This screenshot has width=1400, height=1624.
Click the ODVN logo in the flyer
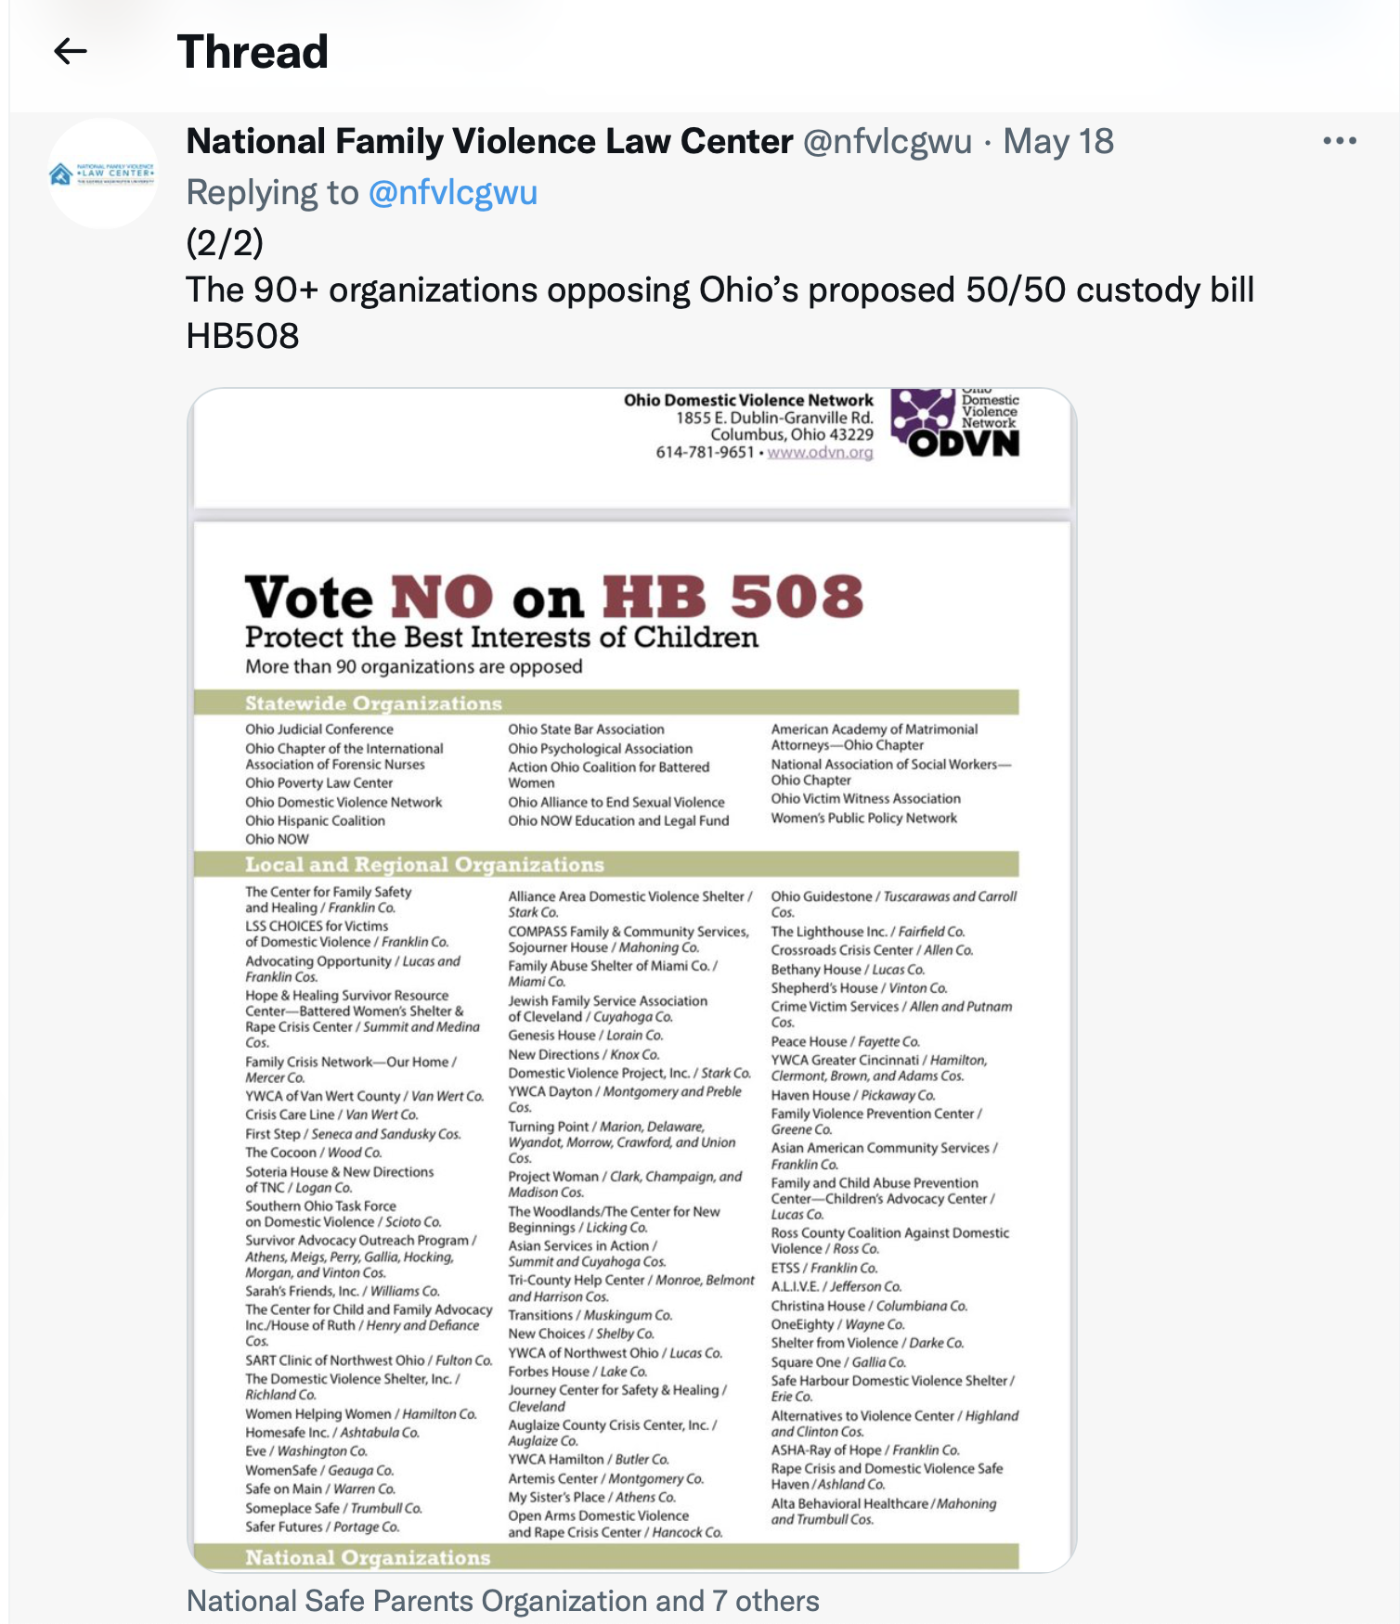tap(955, 424)
